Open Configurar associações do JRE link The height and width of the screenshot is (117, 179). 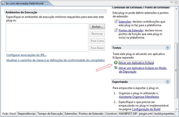point(26,55)
